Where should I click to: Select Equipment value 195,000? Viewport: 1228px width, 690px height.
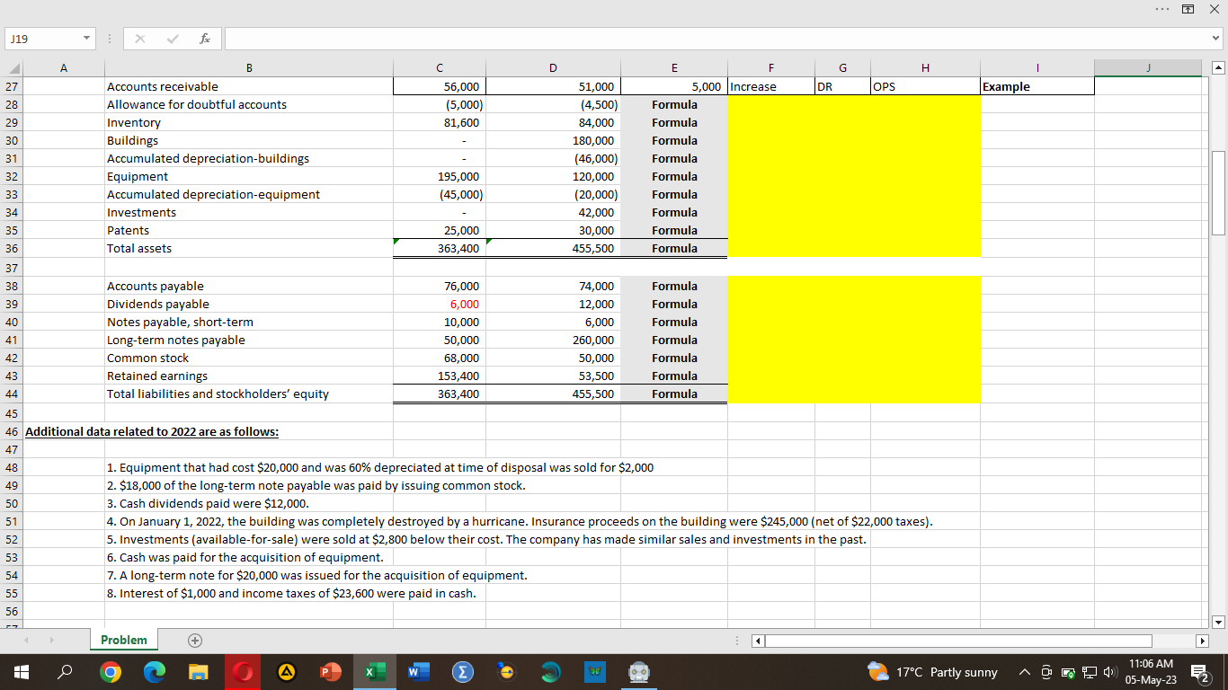click(439, 176)
